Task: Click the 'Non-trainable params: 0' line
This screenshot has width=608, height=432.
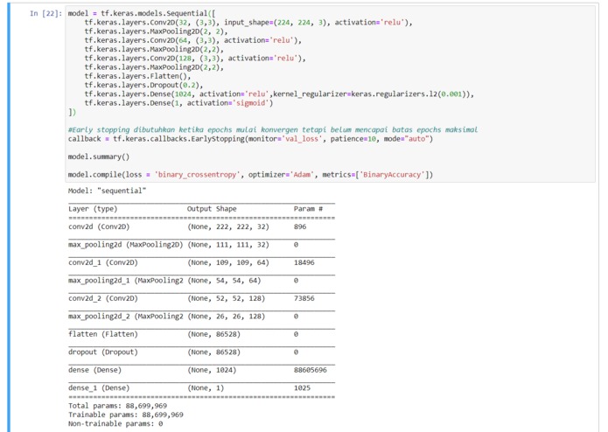Action: click(115, 423)
